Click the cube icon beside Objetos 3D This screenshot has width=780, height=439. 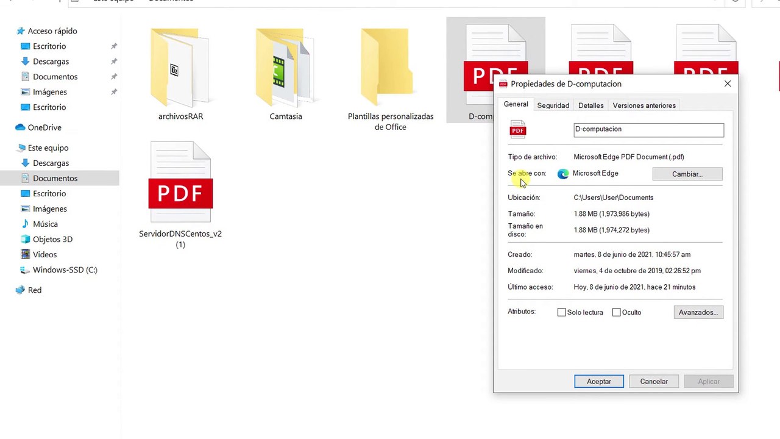click(25, 239)
